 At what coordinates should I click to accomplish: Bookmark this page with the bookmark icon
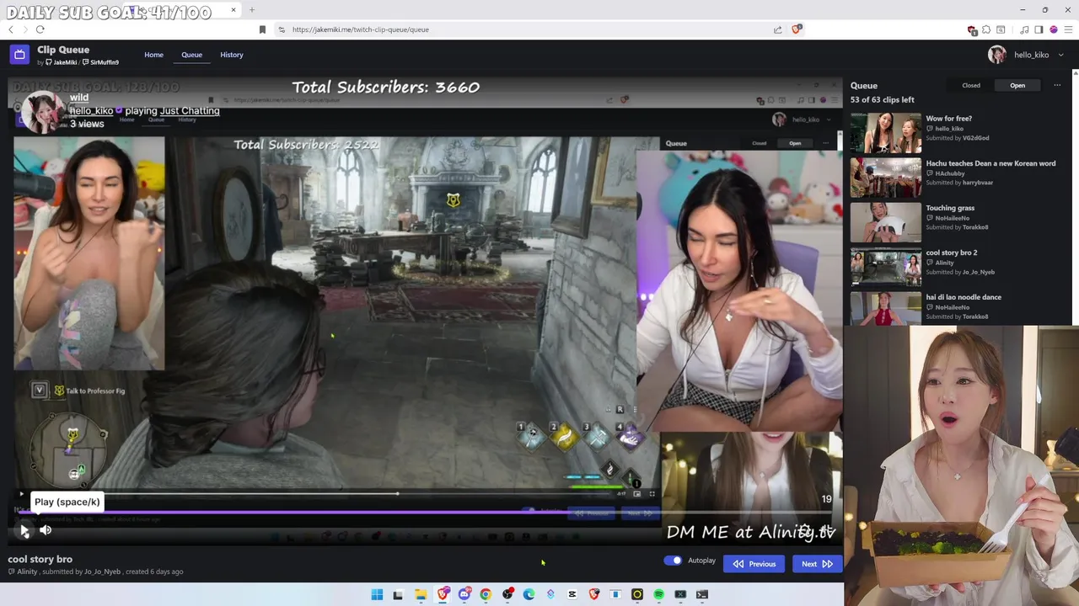coord(262,29)
